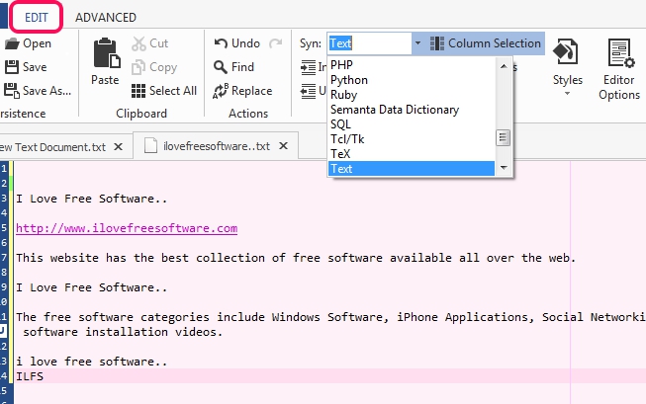Select SQL from the syntax list
646x404 pixels.
click(412, 124)
